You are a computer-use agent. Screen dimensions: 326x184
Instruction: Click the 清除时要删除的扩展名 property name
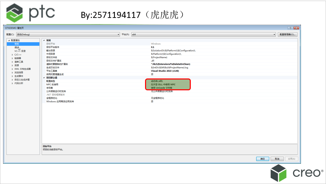57,64
